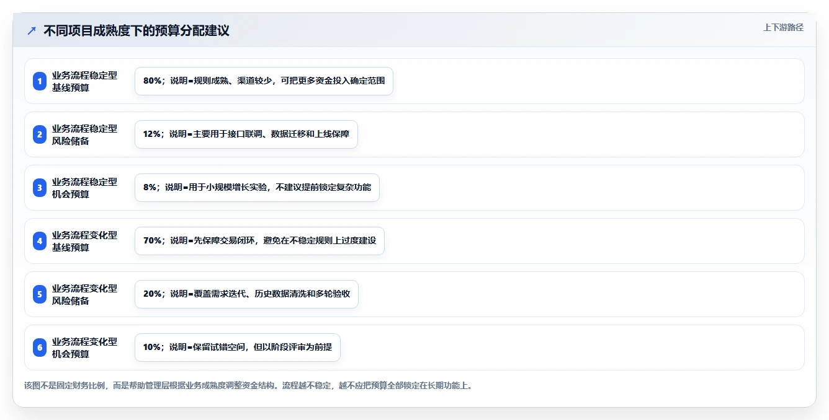Select the number 1 badge

40,81
